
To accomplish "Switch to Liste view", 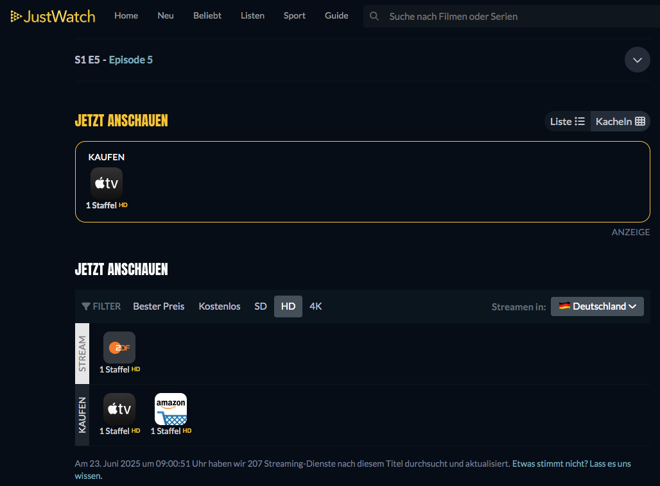I will 567,121.
